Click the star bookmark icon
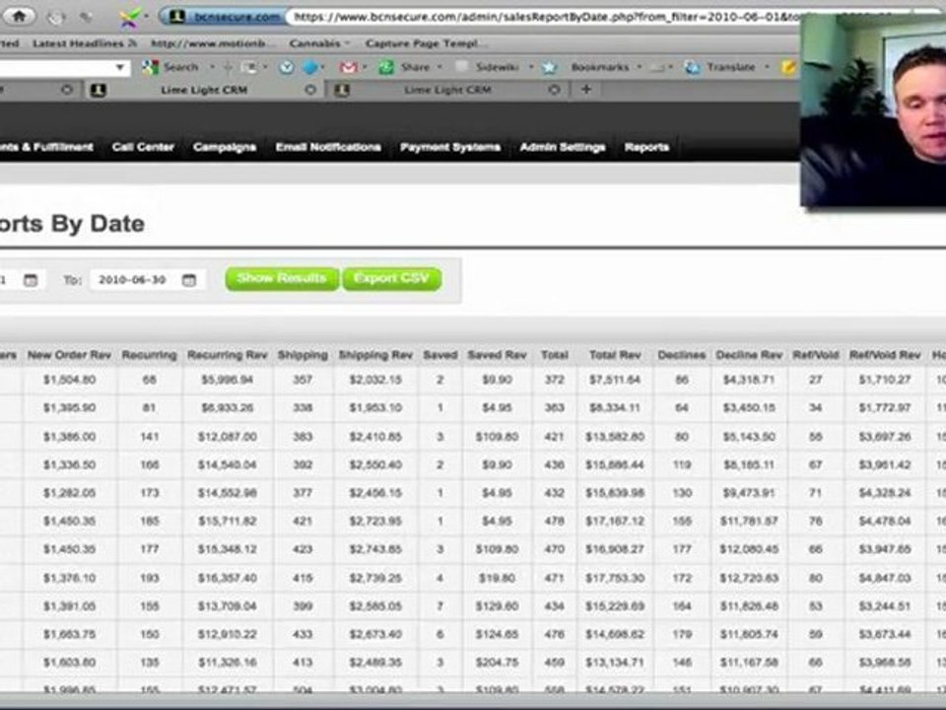Image resolution: width=946 pixels, height=710 pixels. (549, 67)
